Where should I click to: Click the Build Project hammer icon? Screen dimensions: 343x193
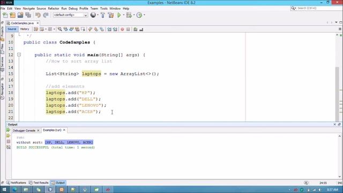[103, 15]
